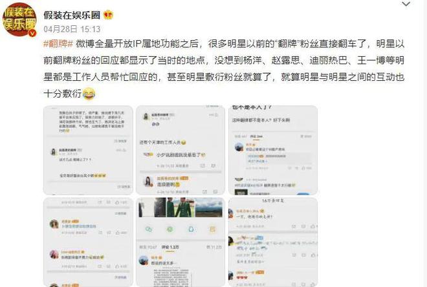Open the 假装在娱乐圈 username link
This screenshot has height=287, width=427.
point(72,16)
